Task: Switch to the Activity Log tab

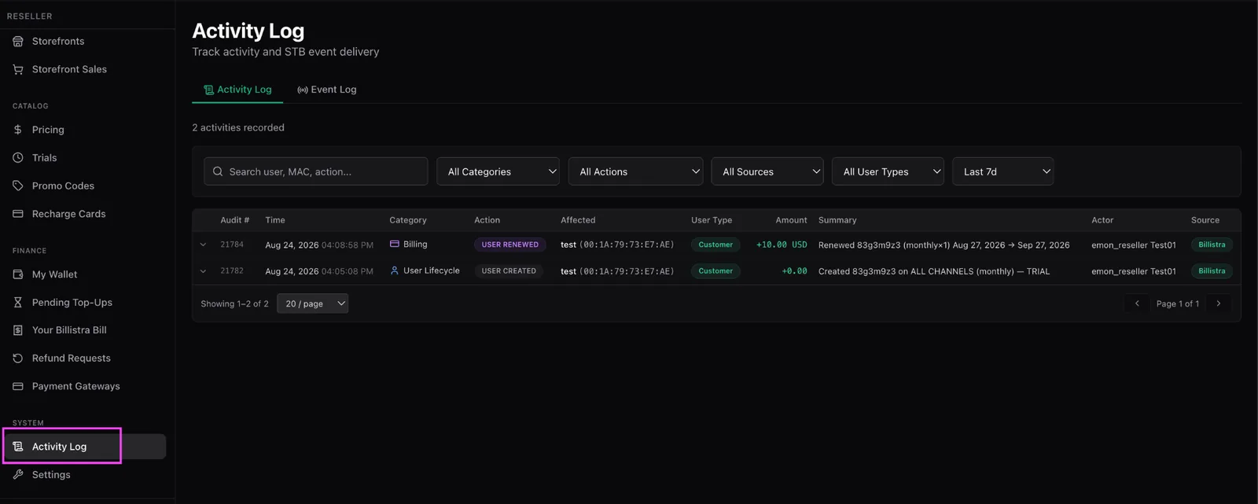Action: click(237, 90)
